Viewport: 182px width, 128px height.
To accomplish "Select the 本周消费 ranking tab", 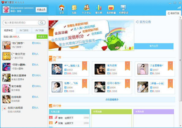I will pyautogui.click(x=112, y=112).
